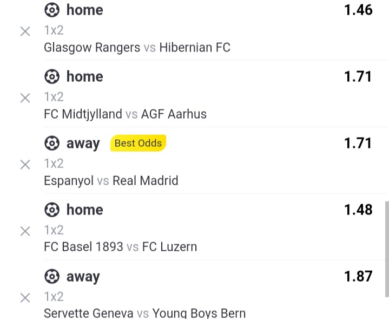Click the soccer ball icon for Espanyol match

[x=52, y=143]
